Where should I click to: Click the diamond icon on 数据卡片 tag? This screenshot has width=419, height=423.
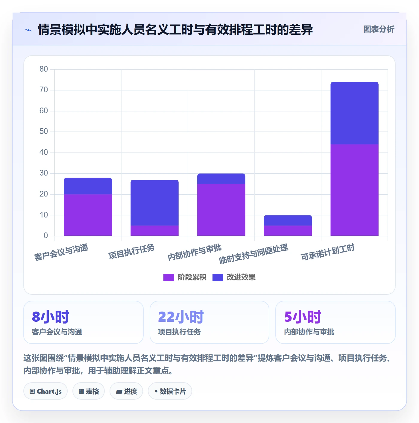(x=156, y=391)
